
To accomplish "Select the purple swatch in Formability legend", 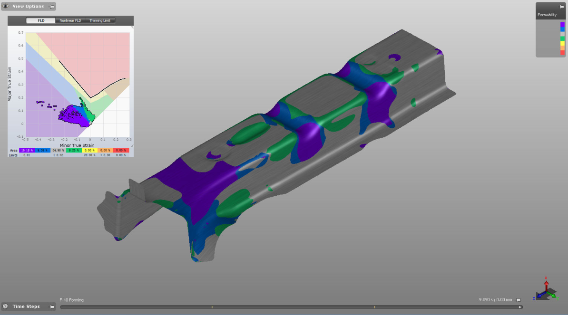I will 562,24.
